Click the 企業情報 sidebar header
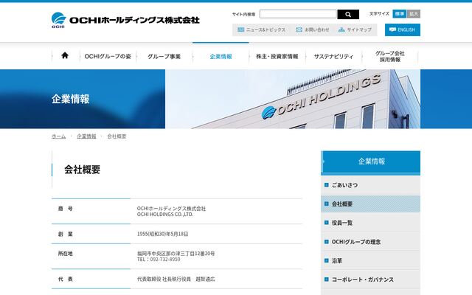This screenshot has height=295, width=472. coord(370,162)
